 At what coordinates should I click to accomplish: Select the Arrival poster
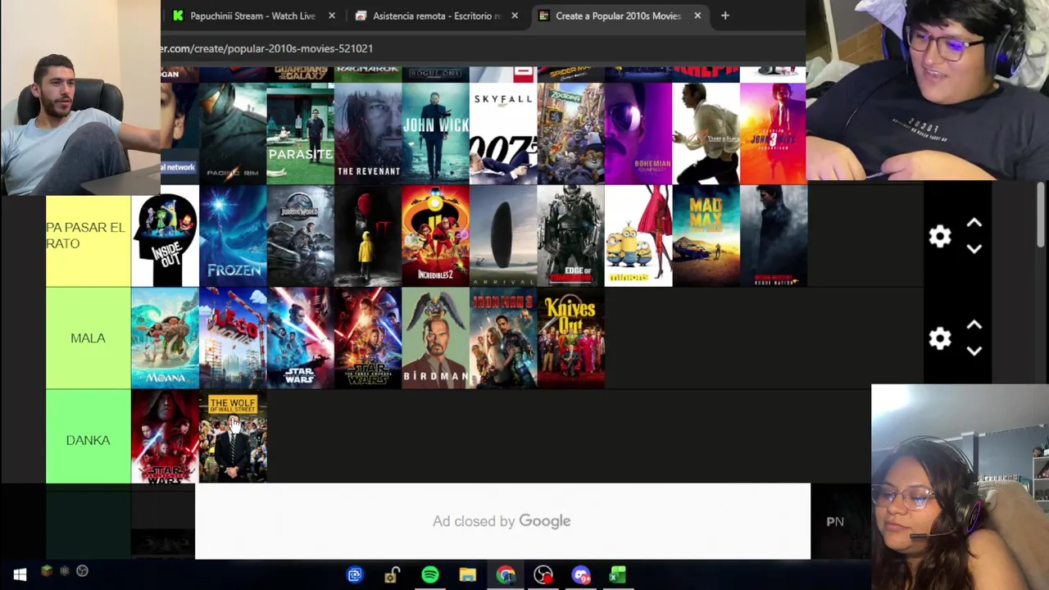click(503, 236)
